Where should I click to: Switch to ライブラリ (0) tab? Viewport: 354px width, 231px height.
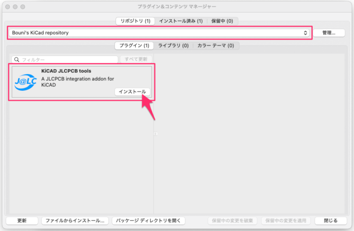(x=173, y=46)
